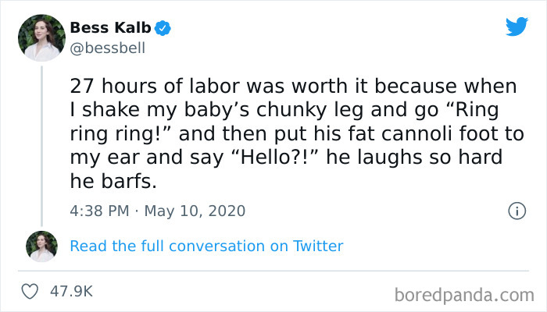Open Bess Kalb's large profile photo
This screenshot has width=547, height=312.
click(41, 37)
